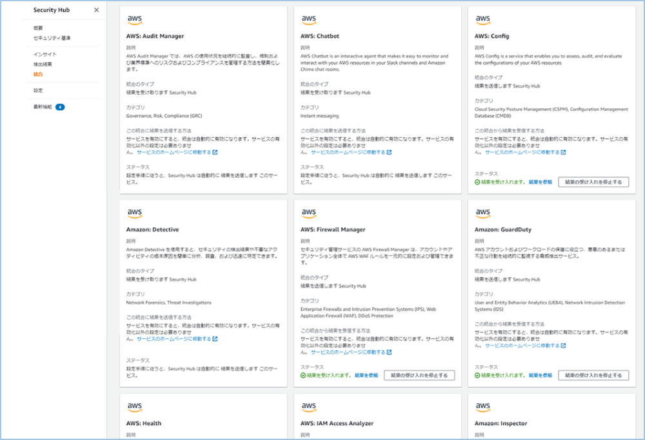Screen dimensions: 645x440
Task: Stop accepting findings from AWS Config
Action: [x=593, y=182]
